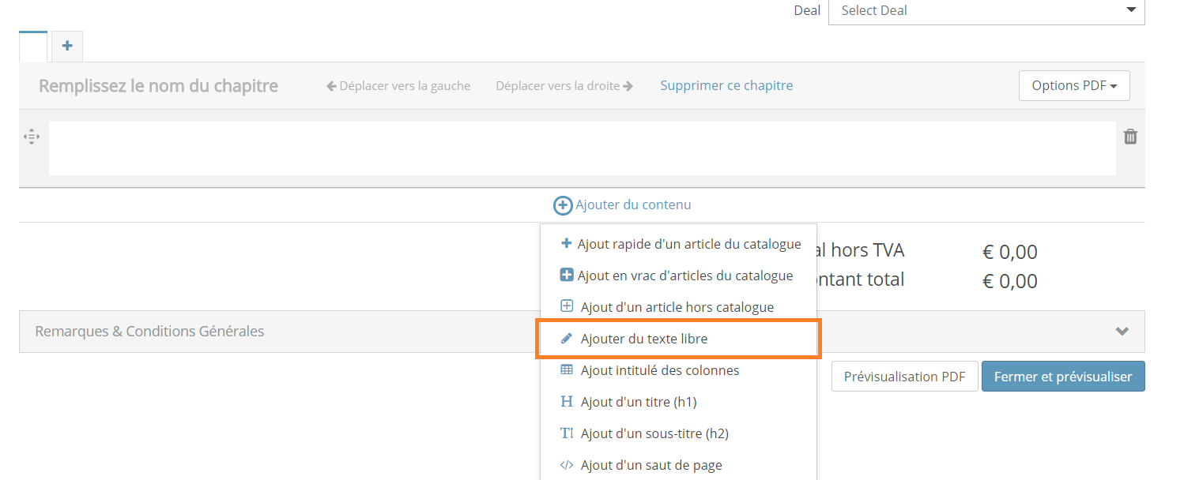Click the Deal label

pos(807,11)
